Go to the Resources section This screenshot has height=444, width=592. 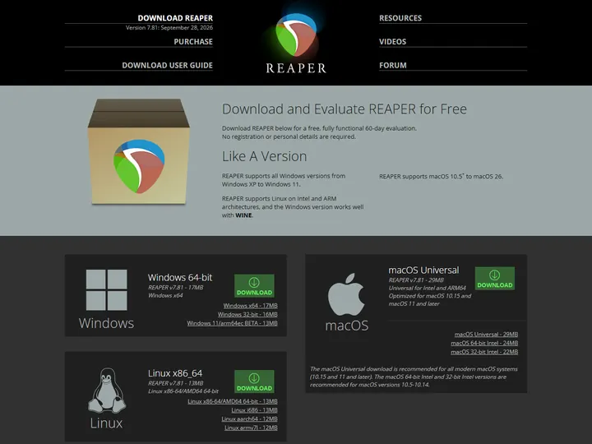click(x=400, y=18)
